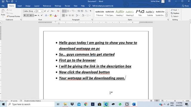The width and height of the screenshot is (191, 107).
Task: Open the File tab
Action: (3, 6)
